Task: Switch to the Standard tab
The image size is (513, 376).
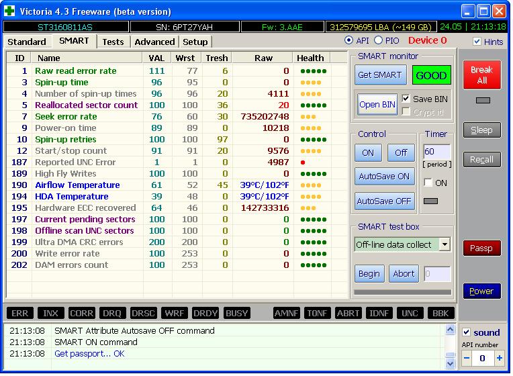Action: pyautogui.click(x=27, y=42)
